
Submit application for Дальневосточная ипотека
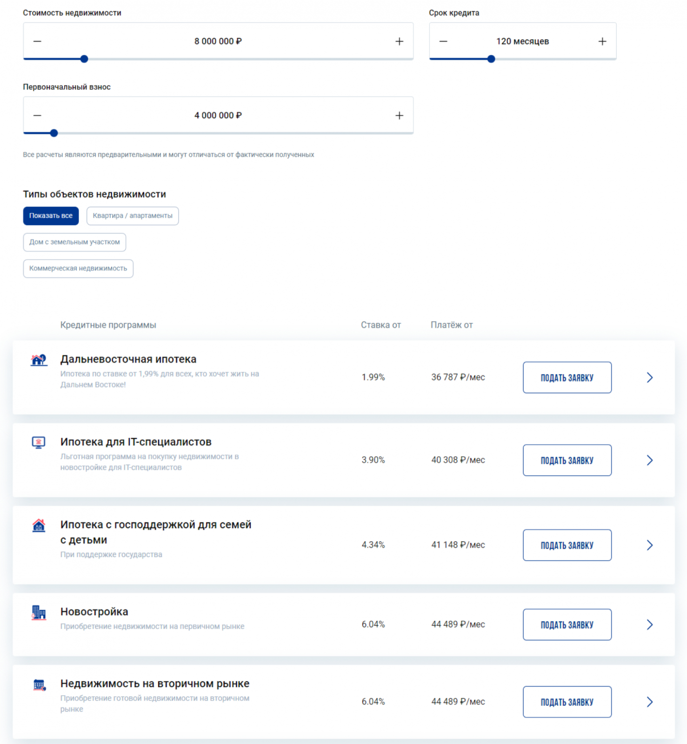[567, 378]
